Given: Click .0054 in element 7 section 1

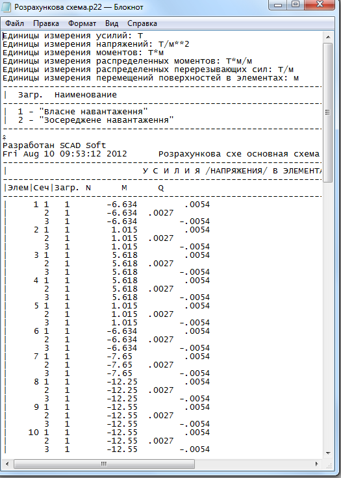Looking at the screenshot, I should click(197, 356).
